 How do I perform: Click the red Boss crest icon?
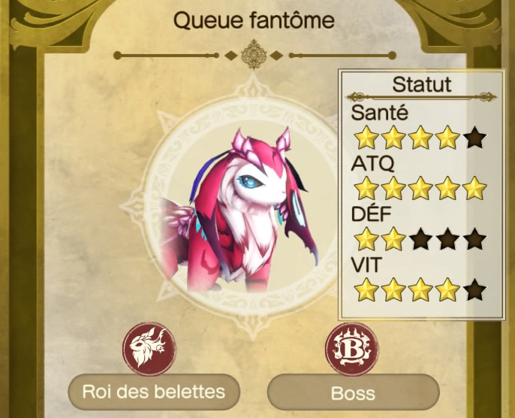[x=352, y=350]
